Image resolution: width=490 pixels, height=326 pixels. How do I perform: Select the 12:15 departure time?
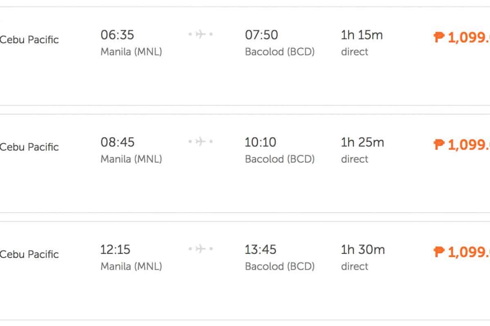(115, 249)
